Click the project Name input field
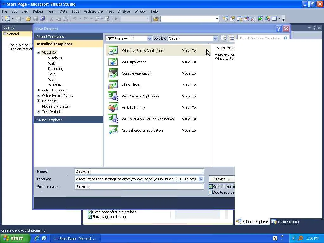 (139, 171)
